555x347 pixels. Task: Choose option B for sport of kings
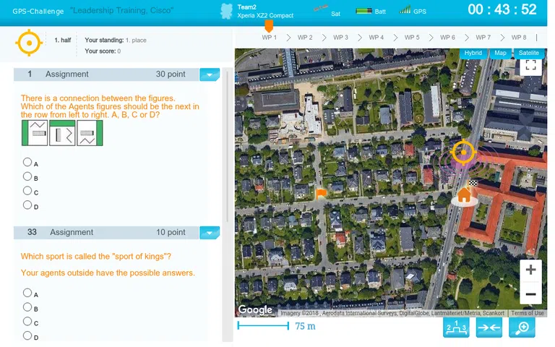pyautogui.click(x=27, y=307)
